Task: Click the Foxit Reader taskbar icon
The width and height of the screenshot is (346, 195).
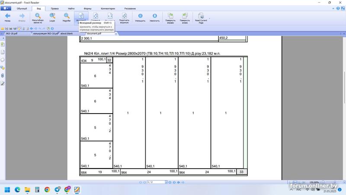Action: (x=77, y=190)
